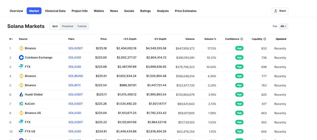Click the Binance.US source name
The width and height of the screenshot is (317, 140).
pos(33,113)
